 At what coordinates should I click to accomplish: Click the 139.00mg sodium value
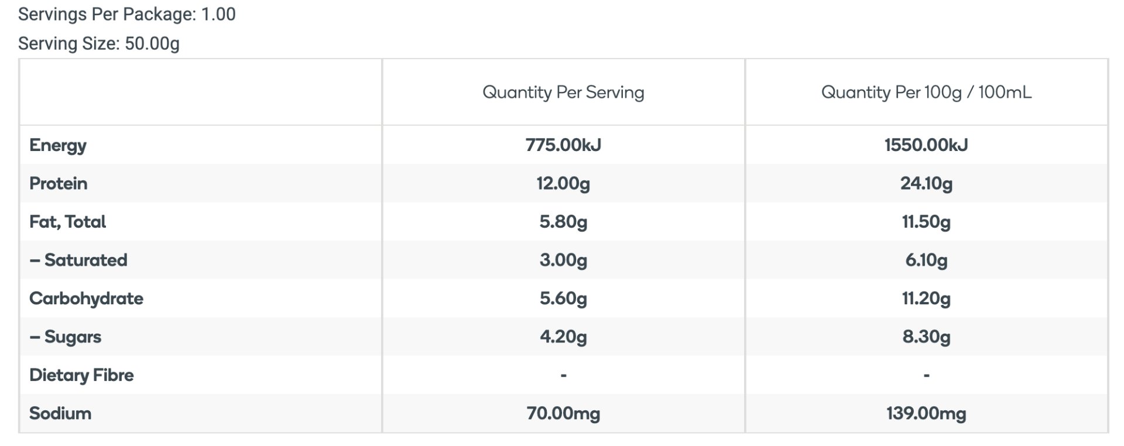tap(926, 413)
